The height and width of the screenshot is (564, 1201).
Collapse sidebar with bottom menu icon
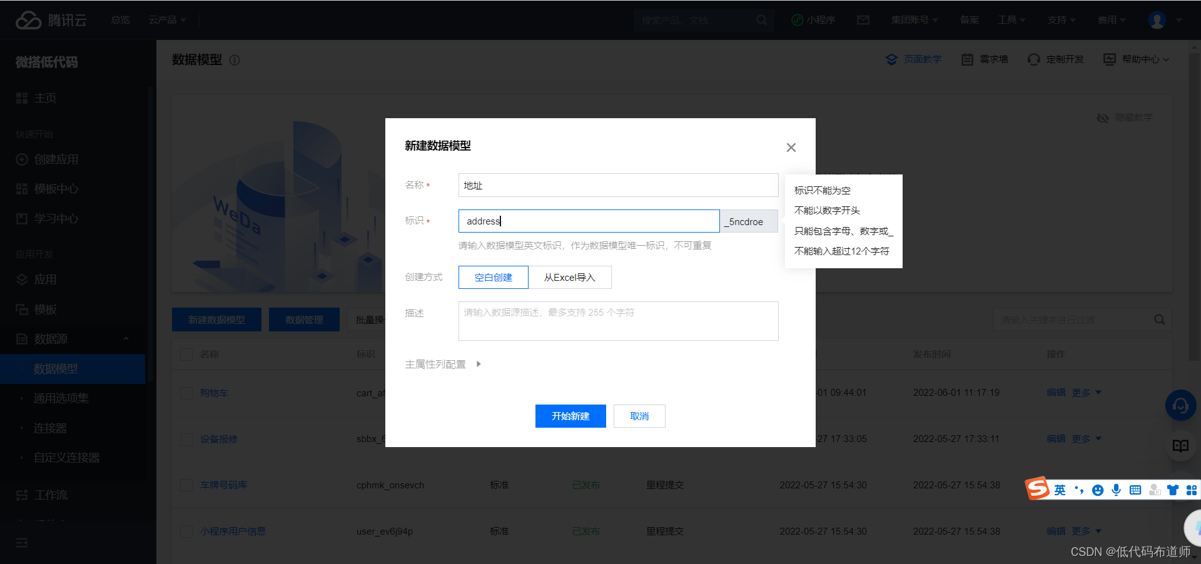coord(22,543)
